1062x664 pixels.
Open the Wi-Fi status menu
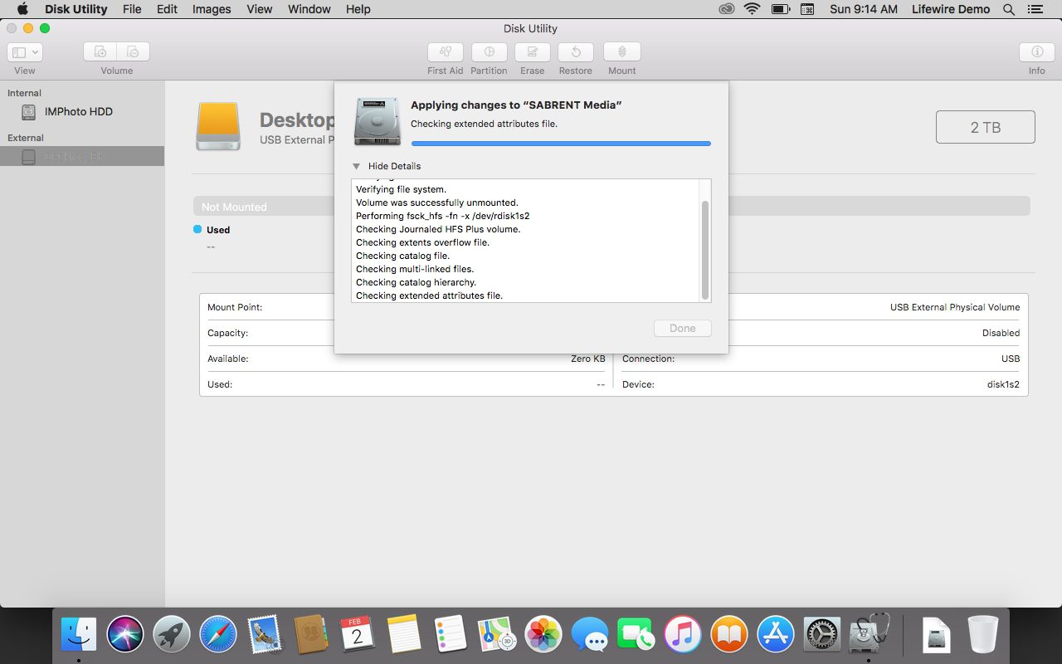click(753, 9)
